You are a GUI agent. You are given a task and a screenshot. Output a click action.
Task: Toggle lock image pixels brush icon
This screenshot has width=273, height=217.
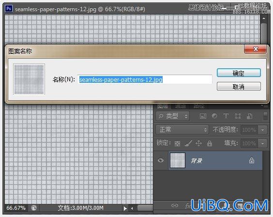(188, 143)
